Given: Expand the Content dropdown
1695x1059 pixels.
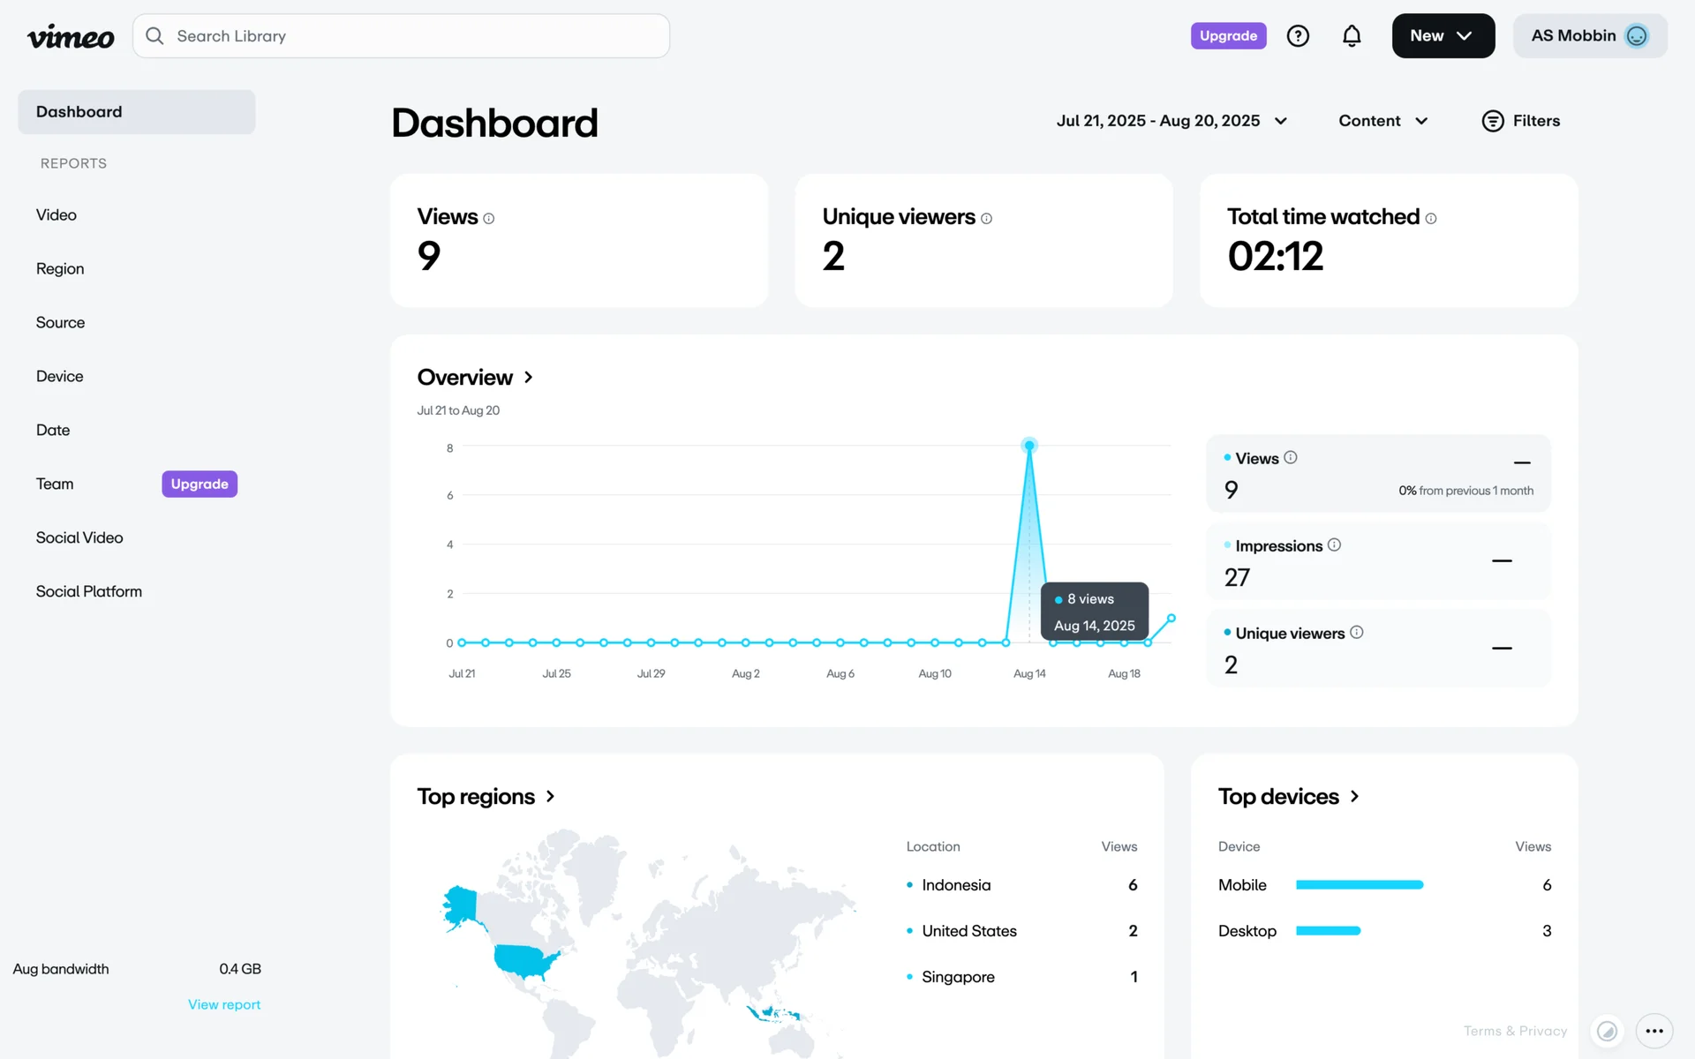Looking at the screenshot, I should pos(1382,121).
